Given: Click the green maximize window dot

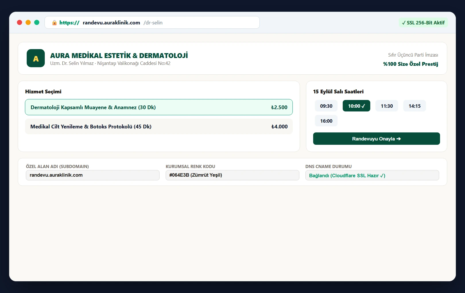Looking at the screenshot, I should click(37, 22).
